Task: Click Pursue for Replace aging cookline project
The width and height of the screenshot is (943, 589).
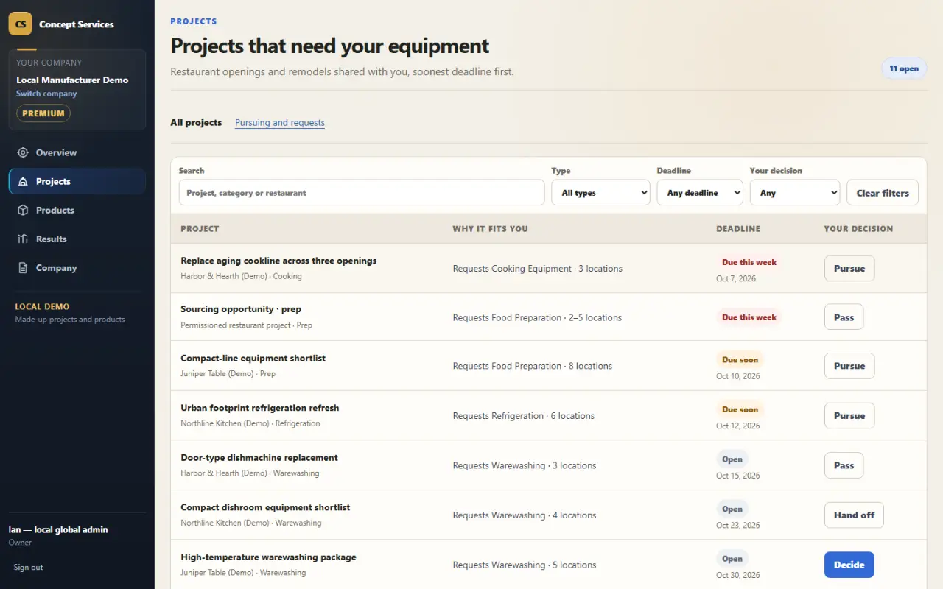Action: pos(849,269)
